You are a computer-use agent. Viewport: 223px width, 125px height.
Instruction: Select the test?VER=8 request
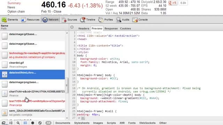click(x=32, y=103)
